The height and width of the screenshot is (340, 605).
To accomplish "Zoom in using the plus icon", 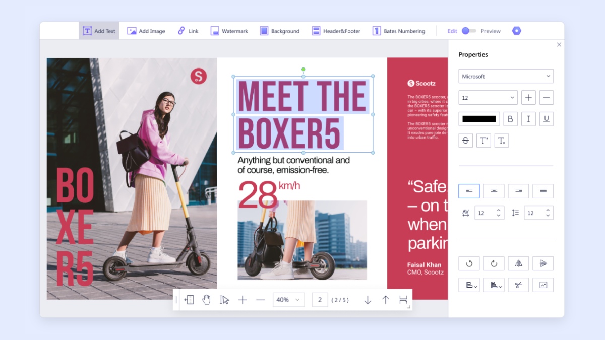I will click(x=243, y=300).
